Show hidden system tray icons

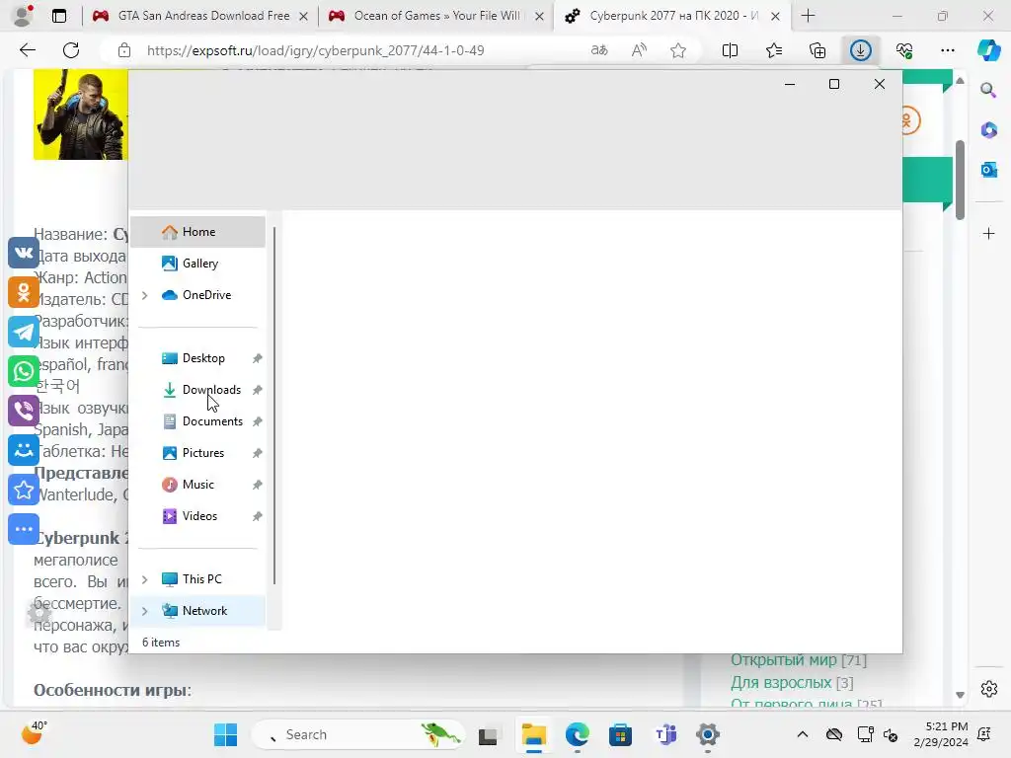pyautogui.click(x=802, y=734)
